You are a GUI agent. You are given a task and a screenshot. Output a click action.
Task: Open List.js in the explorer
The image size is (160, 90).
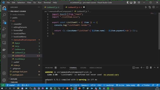[x=17, y=46]
